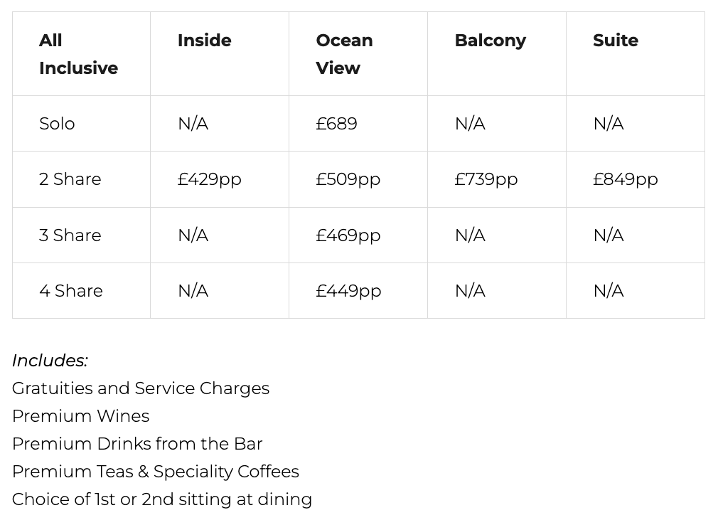Click the £429pp Inside price
Viewport: 718px width, 525px height.
tap(209, 179)
